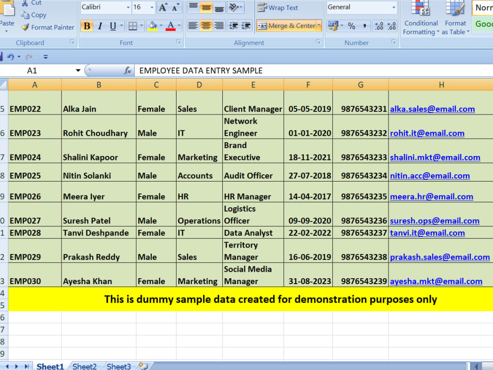
Task: Switch to Sheet1 tab
Action: [50, 366]
